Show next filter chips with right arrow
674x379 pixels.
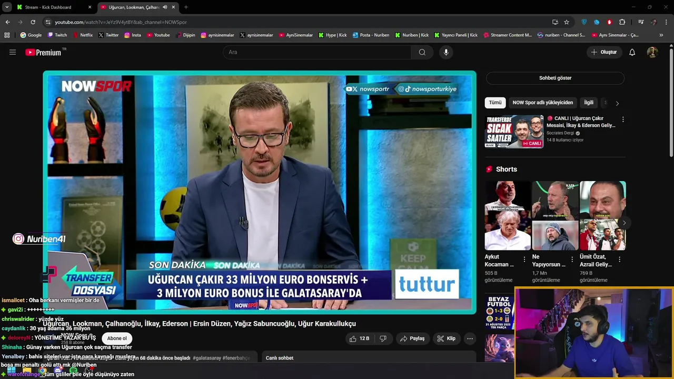point(617,103)
